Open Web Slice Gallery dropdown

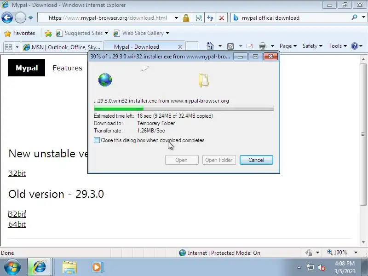141,33
